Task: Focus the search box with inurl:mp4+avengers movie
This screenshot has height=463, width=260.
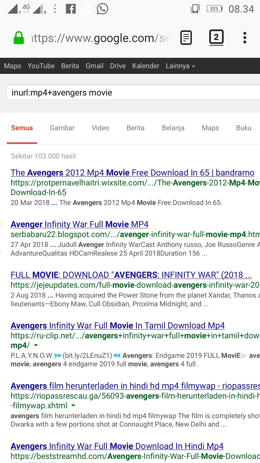Action: pyautogui.click(x=133, y=93)
